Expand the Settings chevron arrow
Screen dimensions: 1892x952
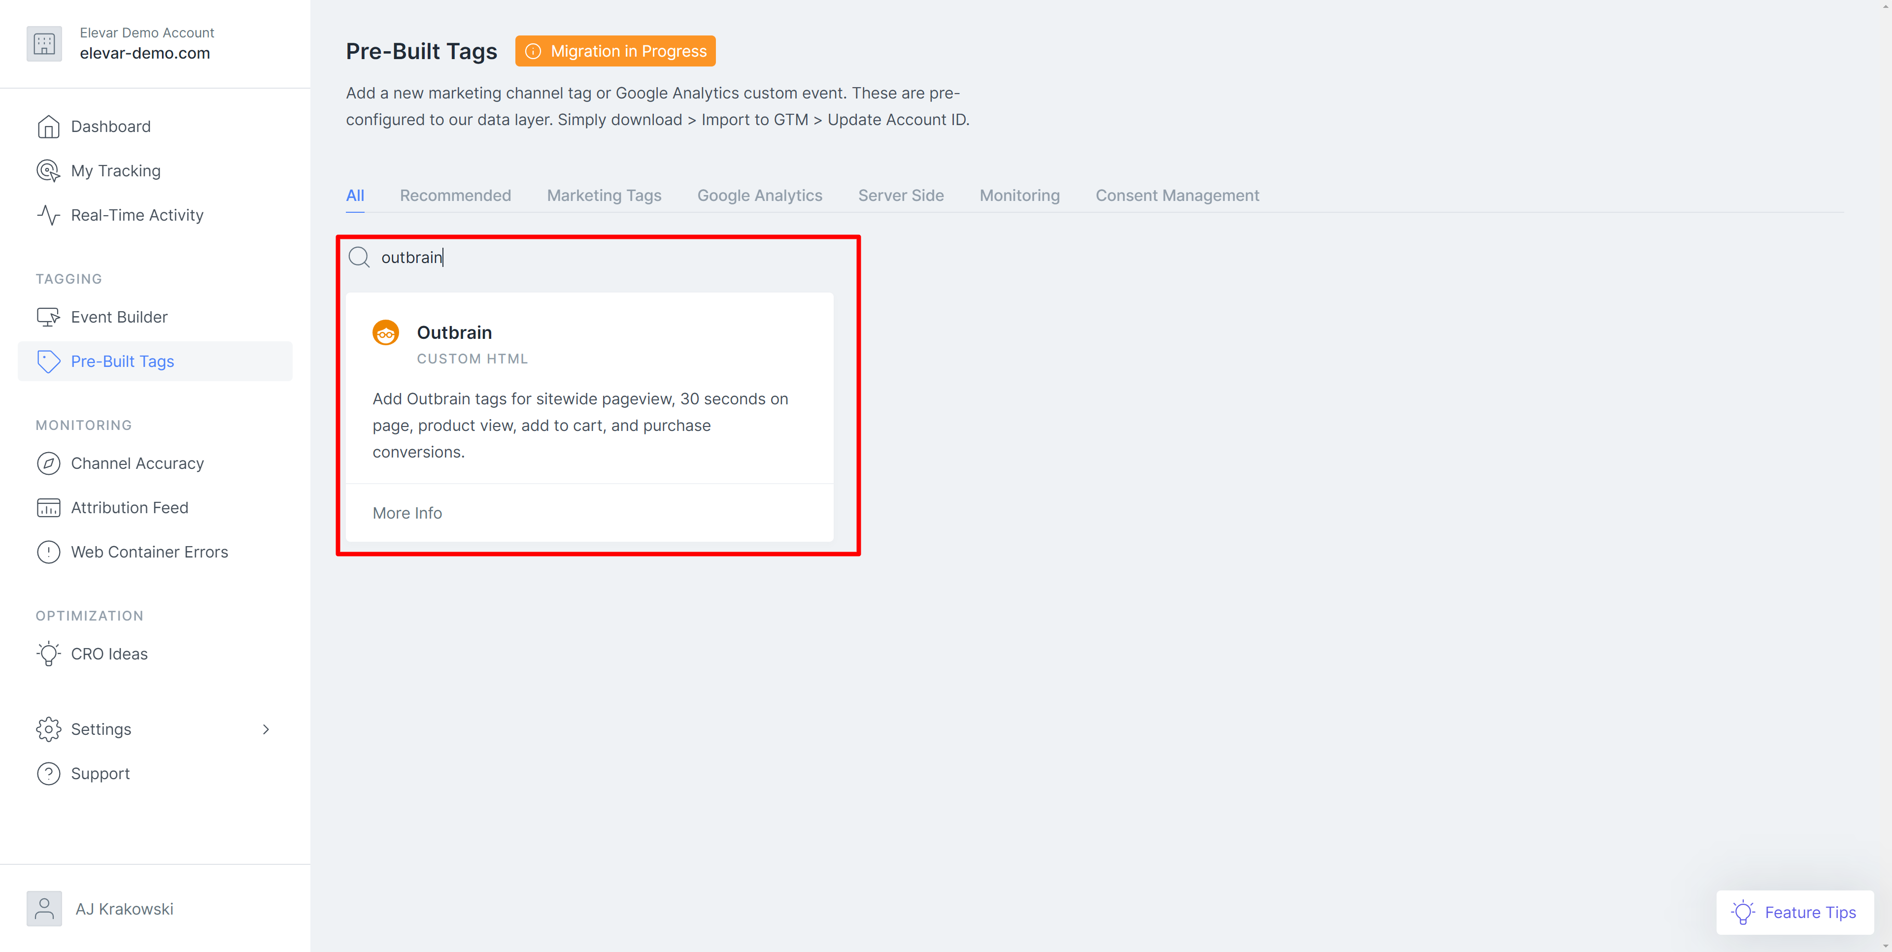[266, 729]
